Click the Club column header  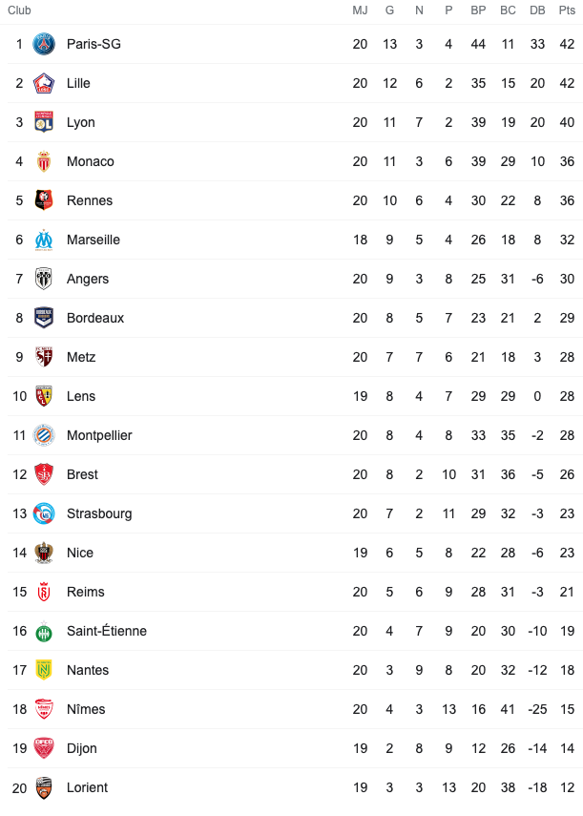(19, 10)
